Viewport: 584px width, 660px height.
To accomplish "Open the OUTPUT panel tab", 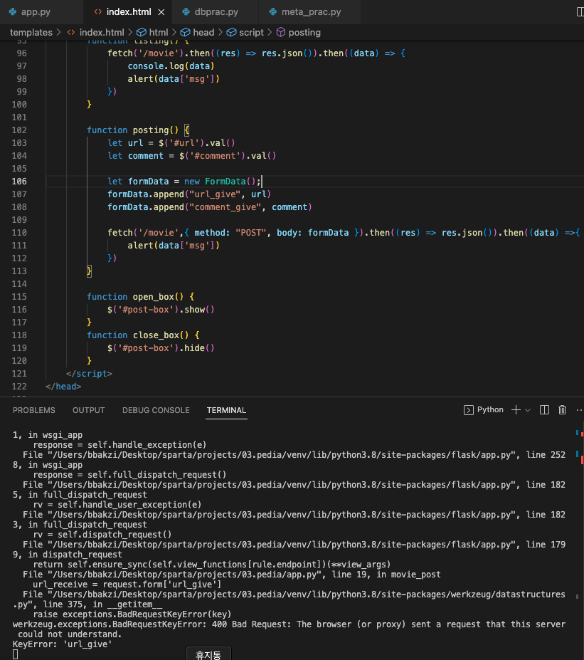I will (x=89, y=410).
